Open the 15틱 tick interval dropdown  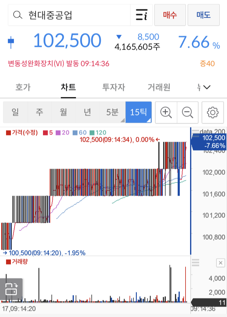tap(139, 112)
